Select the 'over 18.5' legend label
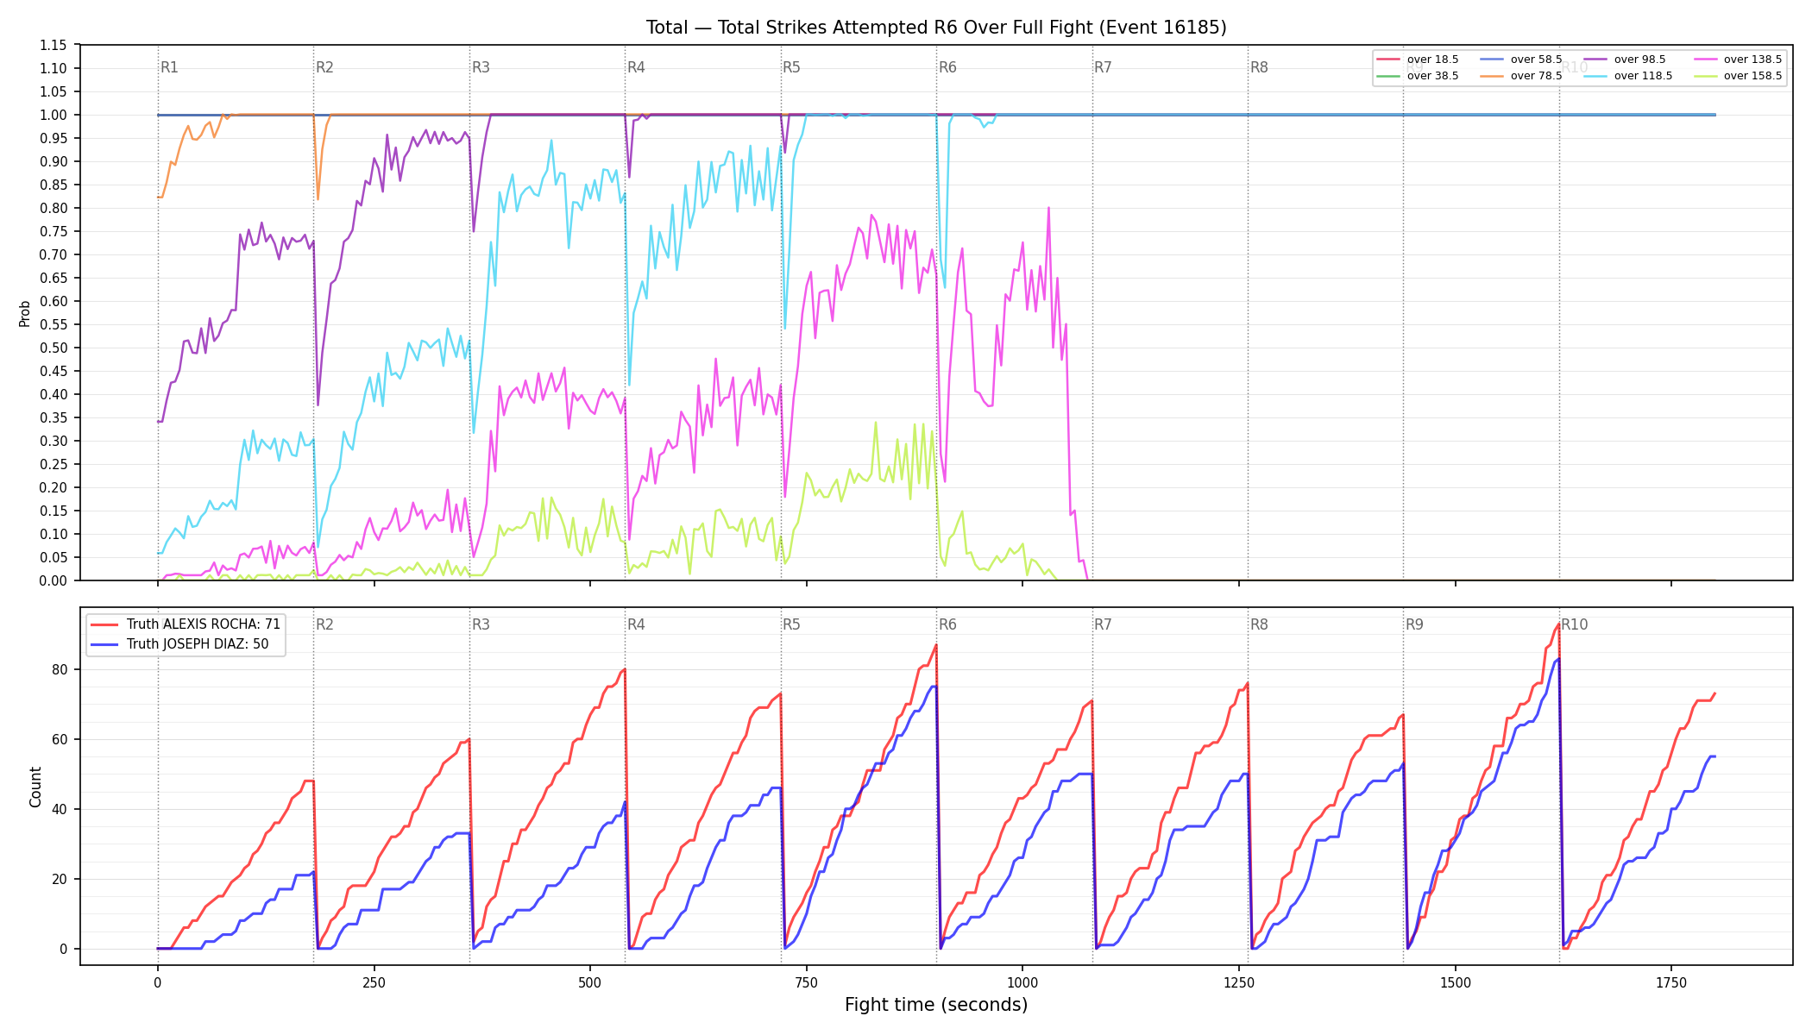The image size is (1812, 1035). point(1432,60)
